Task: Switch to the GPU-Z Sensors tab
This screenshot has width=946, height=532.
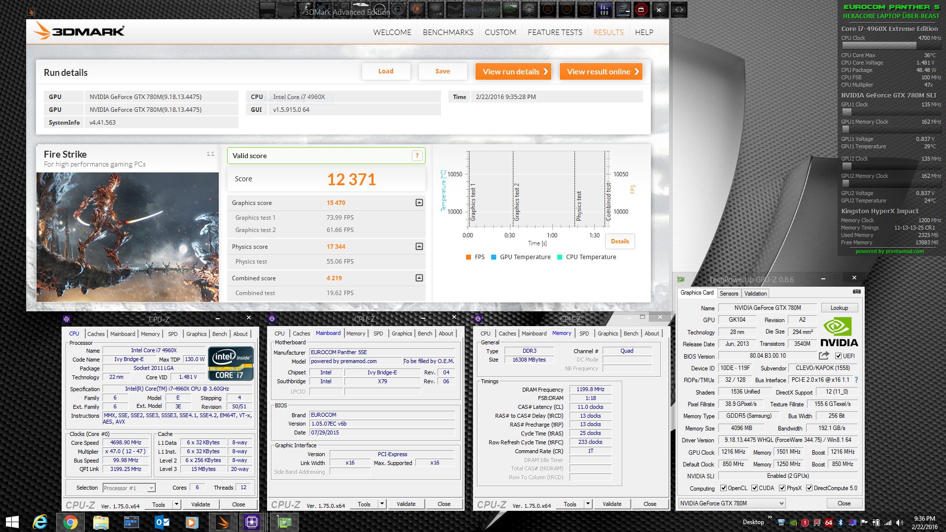Action: coord(729,293)
